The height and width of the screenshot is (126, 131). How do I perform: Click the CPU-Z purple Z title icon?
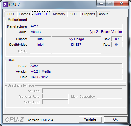click(x=5, y=5)
